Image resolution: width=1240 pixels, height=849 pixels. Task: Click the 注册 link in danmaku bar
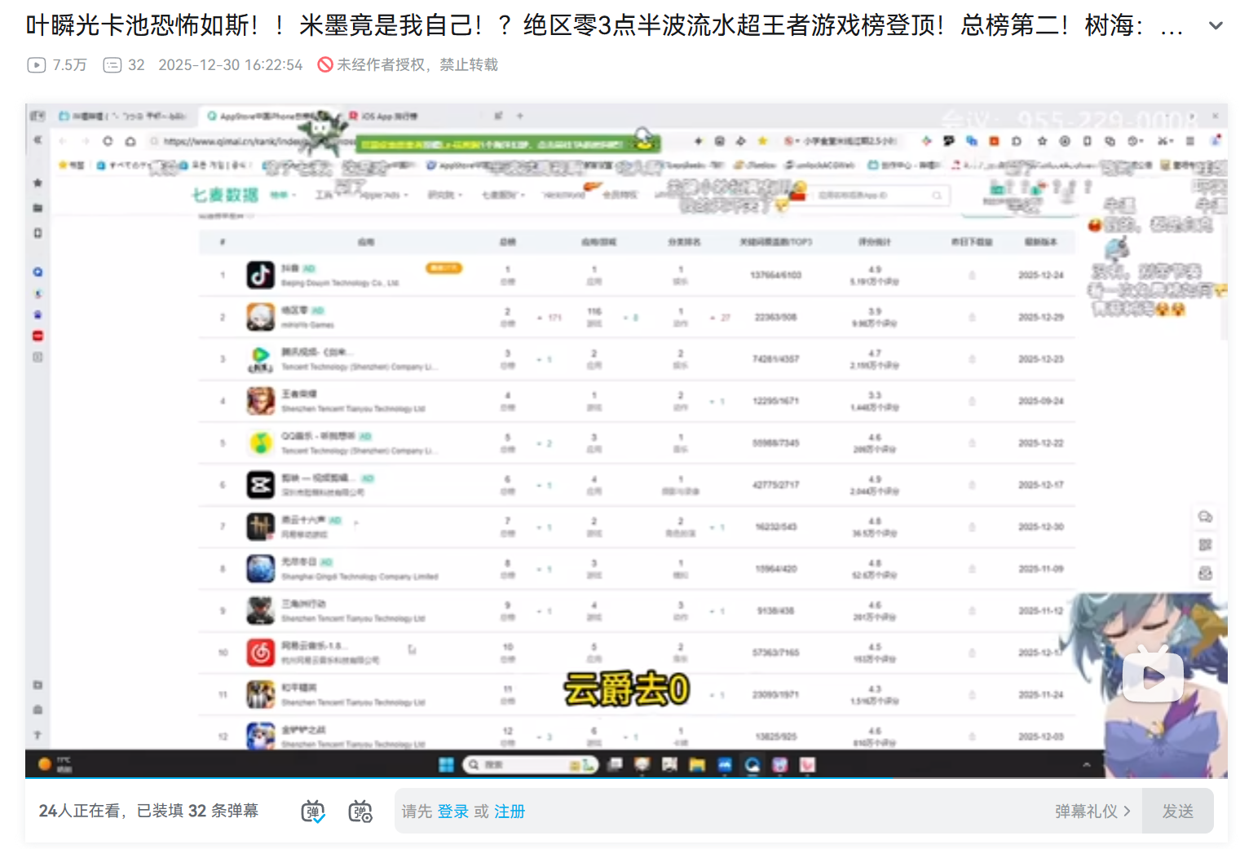pyautogui.click(x=510, y=812)
